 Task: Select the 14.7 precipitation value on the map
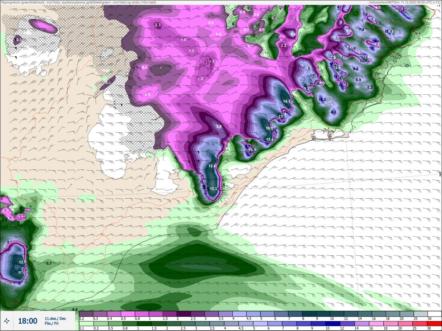287,101
